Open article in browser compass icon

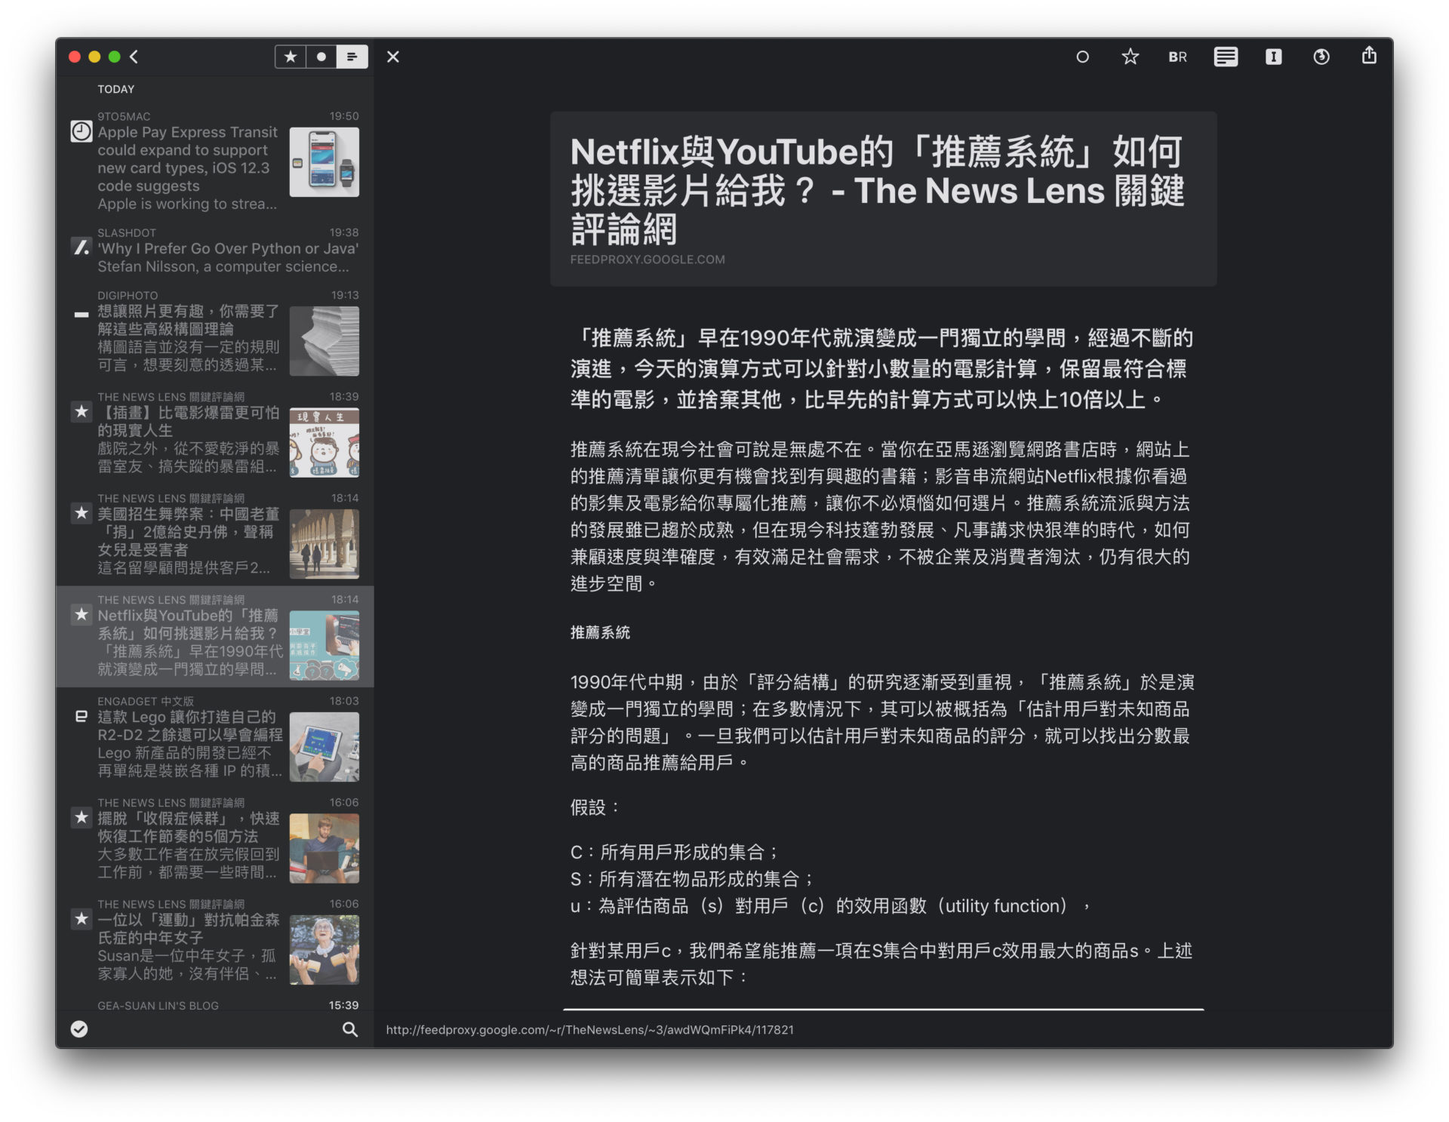pyautogui.click(x=1321, y=57)
